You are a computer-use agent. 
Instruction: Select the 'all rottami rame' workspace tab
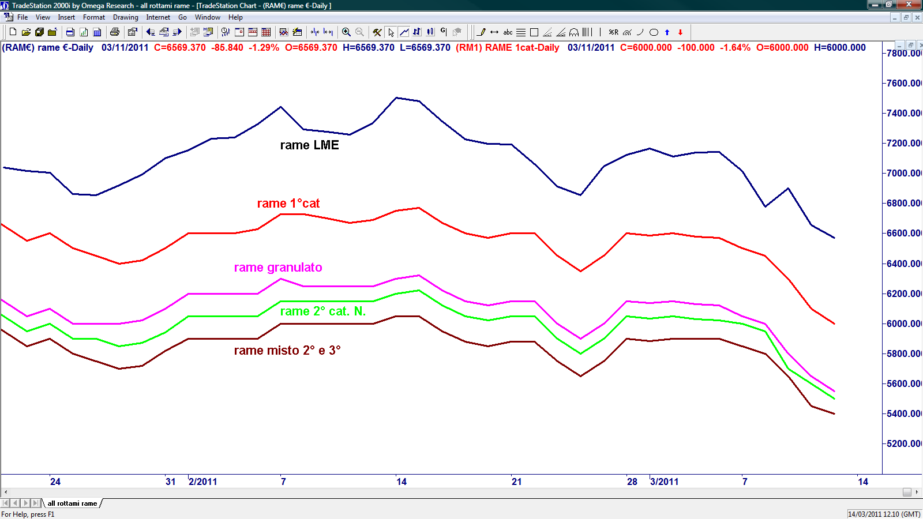pos(72,503)
